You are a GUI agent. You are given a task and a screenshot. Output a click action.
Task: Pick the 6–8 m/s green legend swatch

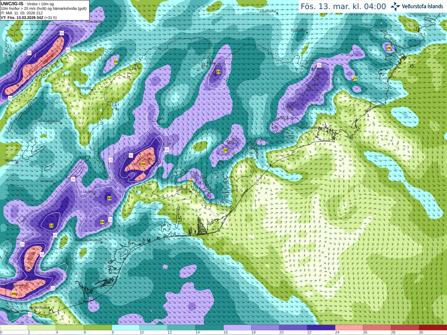pyautogui.click(x=98, y=328)
